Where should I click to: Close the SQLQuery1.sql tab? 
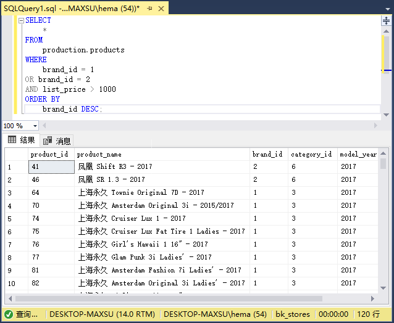tap(161, 9)
